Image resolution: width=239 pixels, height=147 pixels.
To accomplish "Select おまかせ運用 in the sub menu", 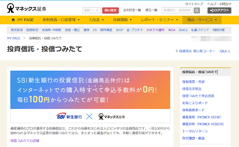I will click(155, 30).
